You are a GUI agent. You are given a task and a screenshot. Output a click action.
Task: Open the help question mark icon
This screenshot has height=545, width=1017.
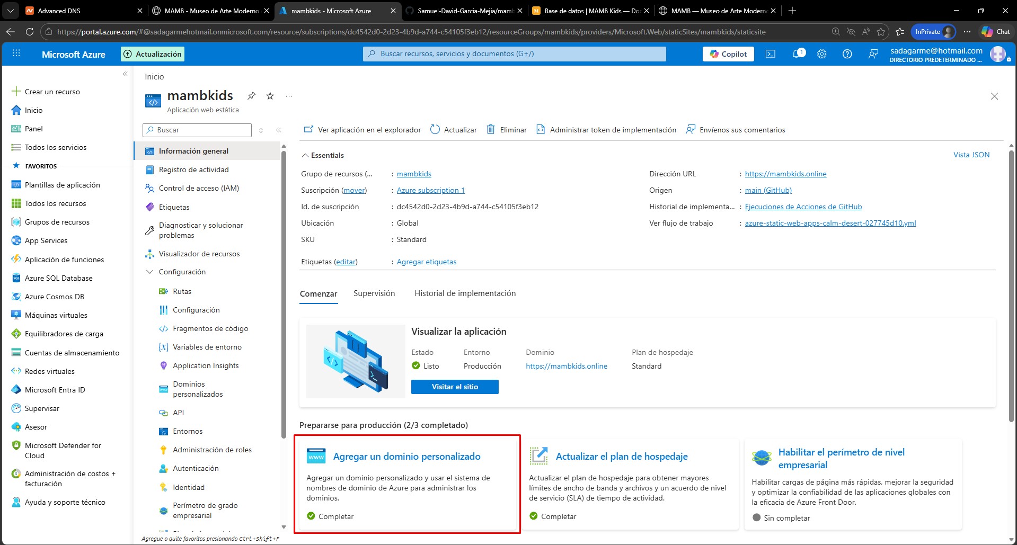(x=847, y=54)
